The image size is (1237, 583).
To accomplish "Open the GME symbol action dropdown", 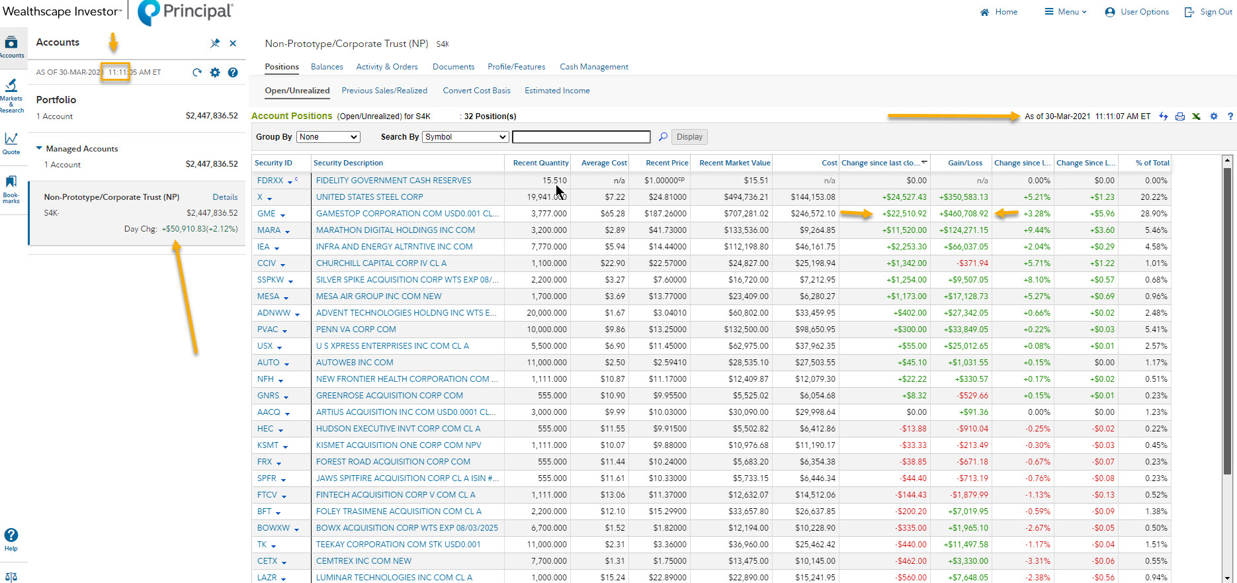I will click(x=282, y=215).
